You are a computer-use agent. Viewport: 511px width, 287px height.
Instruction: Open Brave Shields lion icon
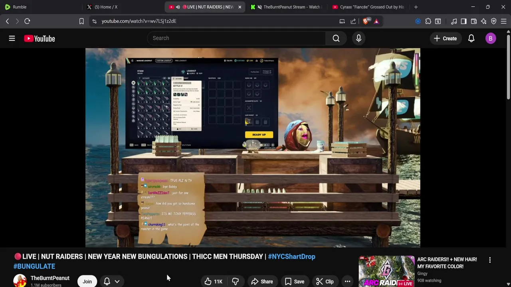coord(366,21)
